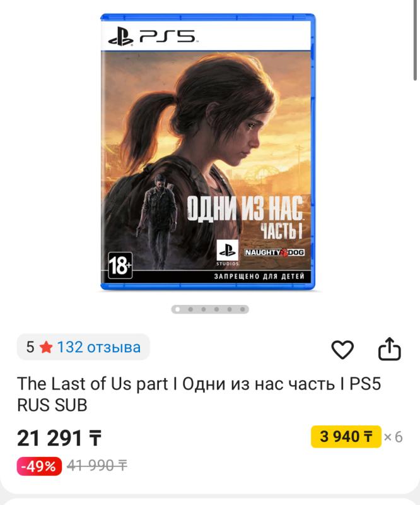Screen dimensions: 420x505
Task: Open the game cover image
Action: pos(208,151)
